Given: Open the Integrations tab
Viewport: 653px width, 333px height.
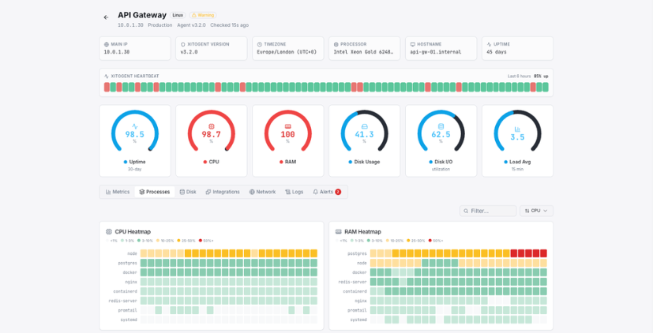Looking at the screenshot, I should coord(223,192).
